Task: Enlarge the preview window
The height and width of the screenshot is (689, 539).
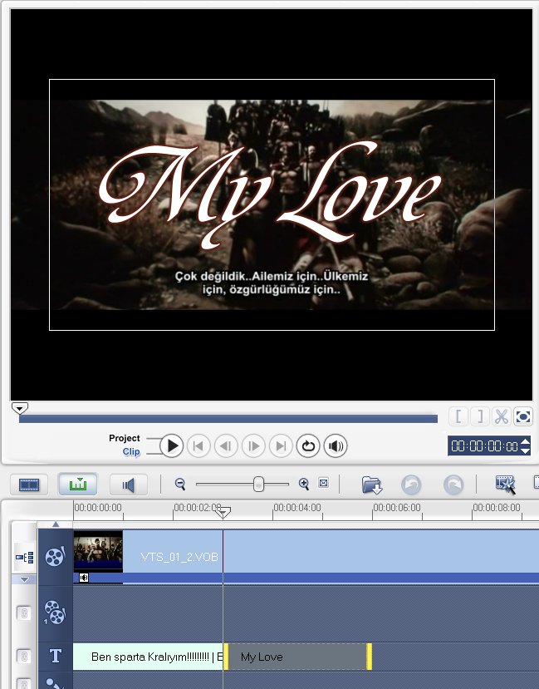Action: tap(523, 416)
